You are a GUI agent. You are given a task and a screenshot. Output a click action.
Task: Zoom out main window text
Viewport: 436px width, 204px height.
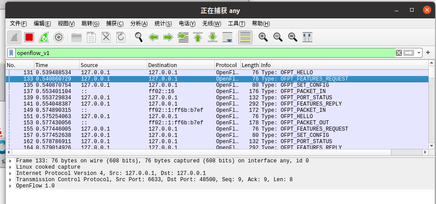(278, 37)
